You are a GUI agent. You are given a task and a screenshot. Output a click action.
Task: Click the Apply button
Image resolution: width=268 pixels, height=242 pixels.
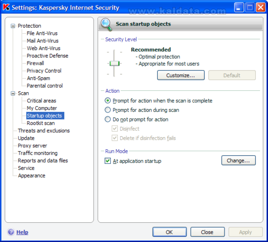pyautogui.click(x=245, y=232)
